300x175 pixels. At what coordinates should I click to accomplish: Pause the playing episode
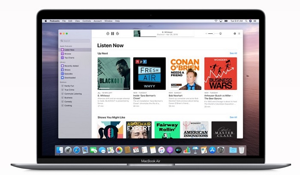(x=112, y=34)
